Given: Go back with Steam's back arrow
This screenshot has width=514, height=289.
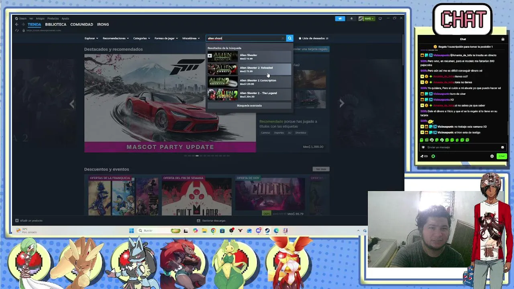Looking at the screenshot, I should [17, 24].
